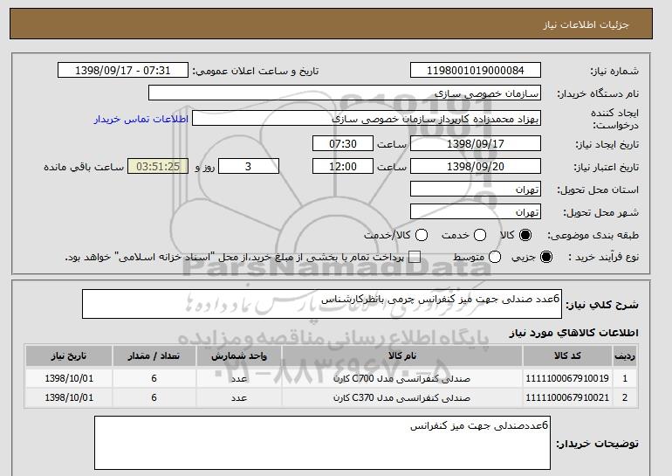This screenshot has height=476, width=672.
Task: Click product code 1111100067910019
Action: 567,379
